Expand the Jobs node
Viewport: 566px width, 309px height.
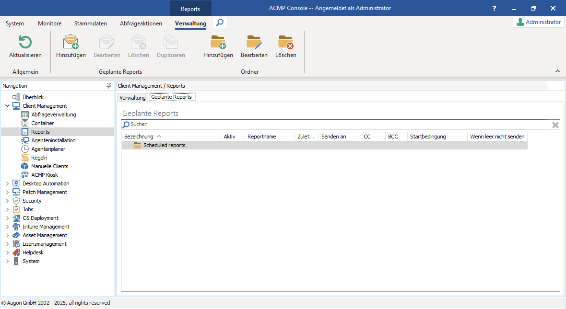coord(7,209)
